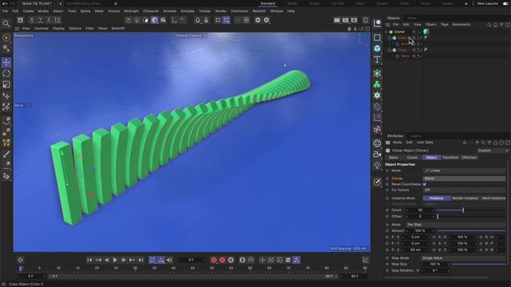
Task: Open the viewport Cameras menu
Action: click(x=41, y=29)
